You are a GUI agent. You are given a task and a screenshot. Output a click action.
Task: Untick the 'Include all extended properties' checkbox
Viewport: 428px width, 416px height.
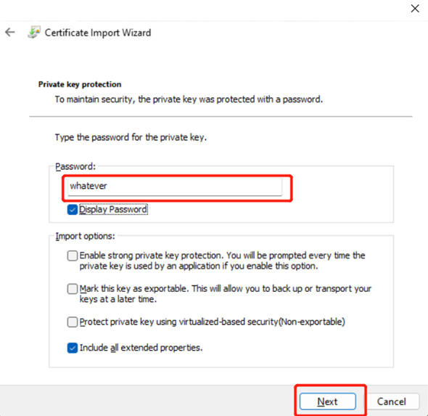point(73,348)
